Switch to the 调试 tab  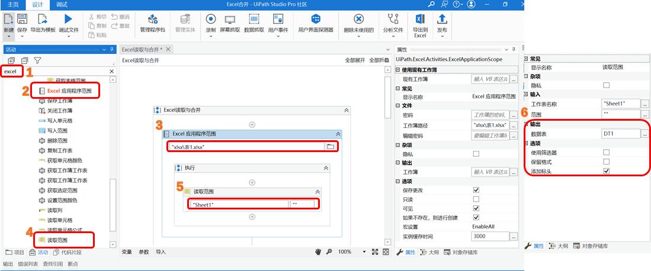coord(62,5)
